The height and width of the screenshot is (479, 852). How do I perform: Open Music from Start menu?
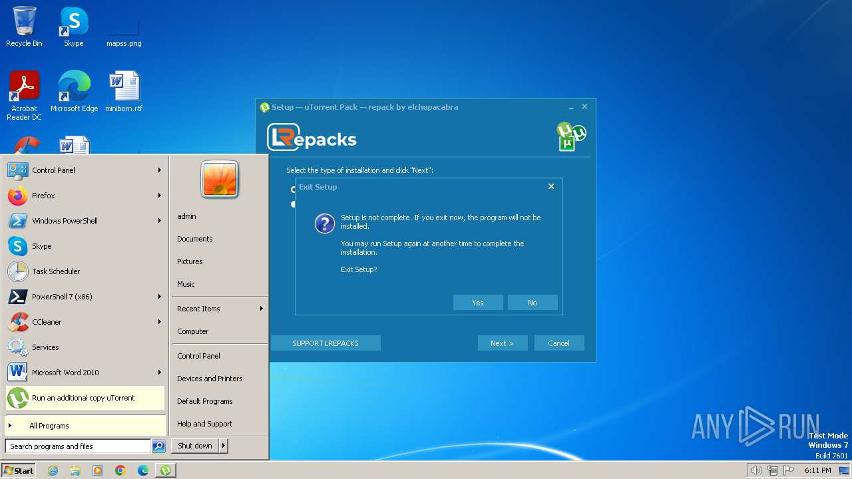coord(220,284)
